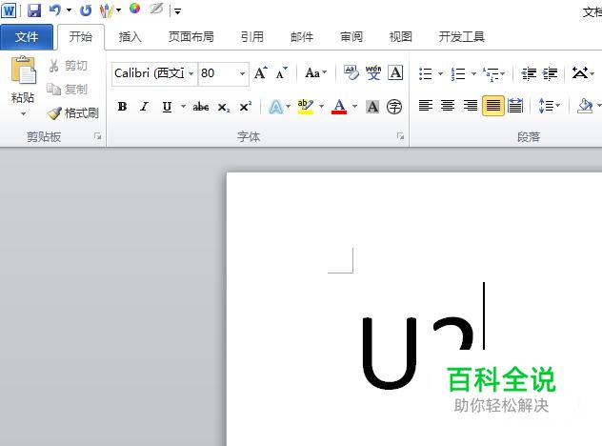Center align text
This screenshot has width=602, height=446.
[x=448, y=105]
